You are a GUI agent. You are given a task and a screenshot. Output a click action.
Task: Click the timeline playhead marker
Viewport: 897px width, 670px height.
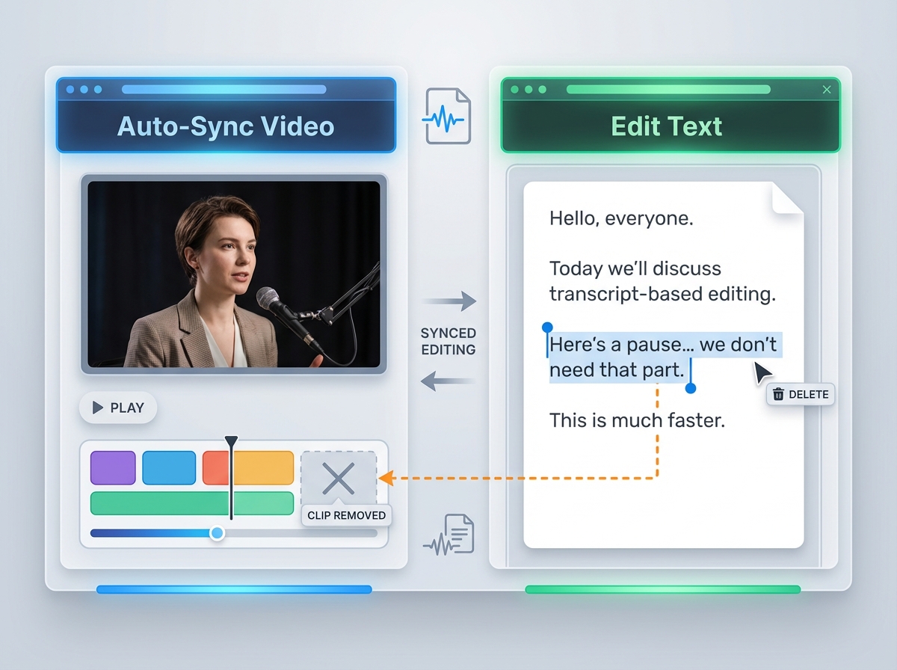tap(232, 442)
